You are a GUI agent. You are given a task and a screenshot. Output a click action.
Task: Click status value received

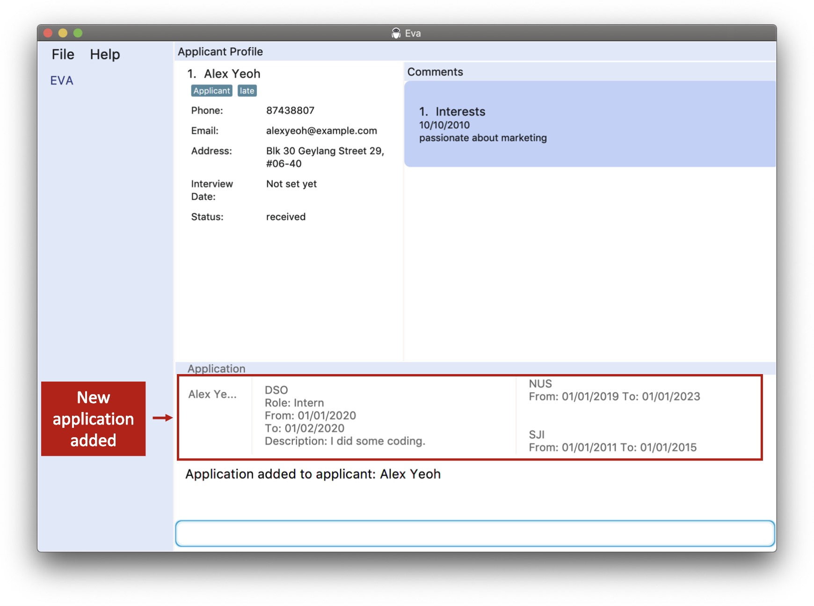click(x=286, y=217)
